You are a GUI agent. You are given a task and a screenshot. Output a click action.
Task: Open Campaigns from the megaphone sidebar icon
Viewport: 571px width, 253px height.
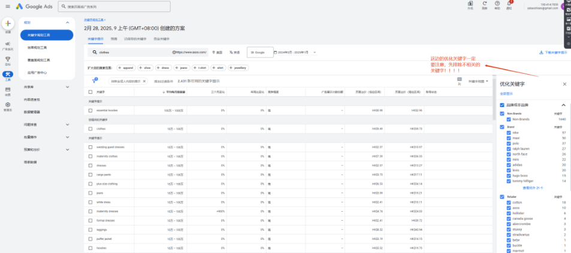click(x=7, y=44)
